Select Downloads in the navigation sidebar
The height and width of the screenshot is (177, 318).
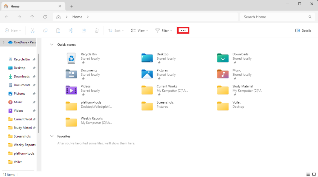point(21,77)
